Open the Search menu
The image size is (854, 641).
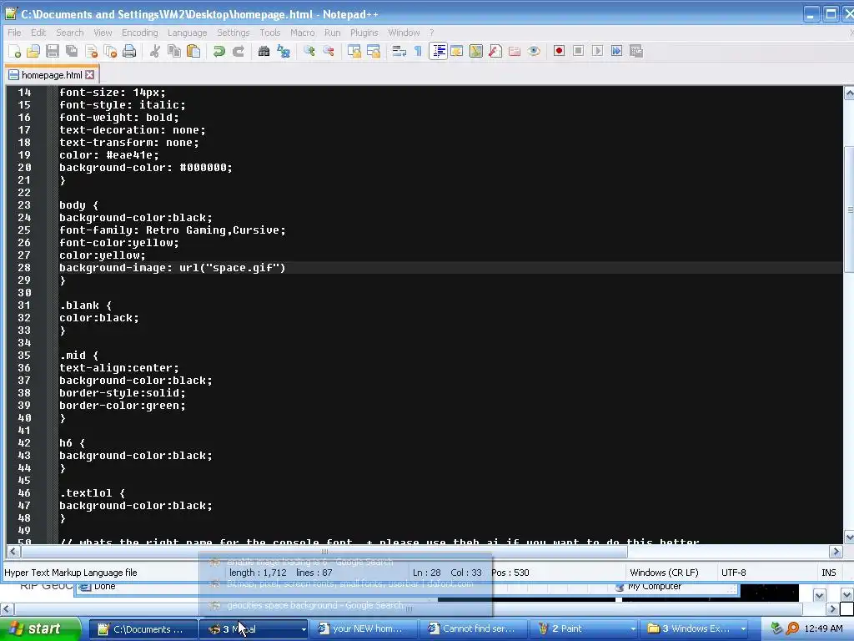(70, 33)
